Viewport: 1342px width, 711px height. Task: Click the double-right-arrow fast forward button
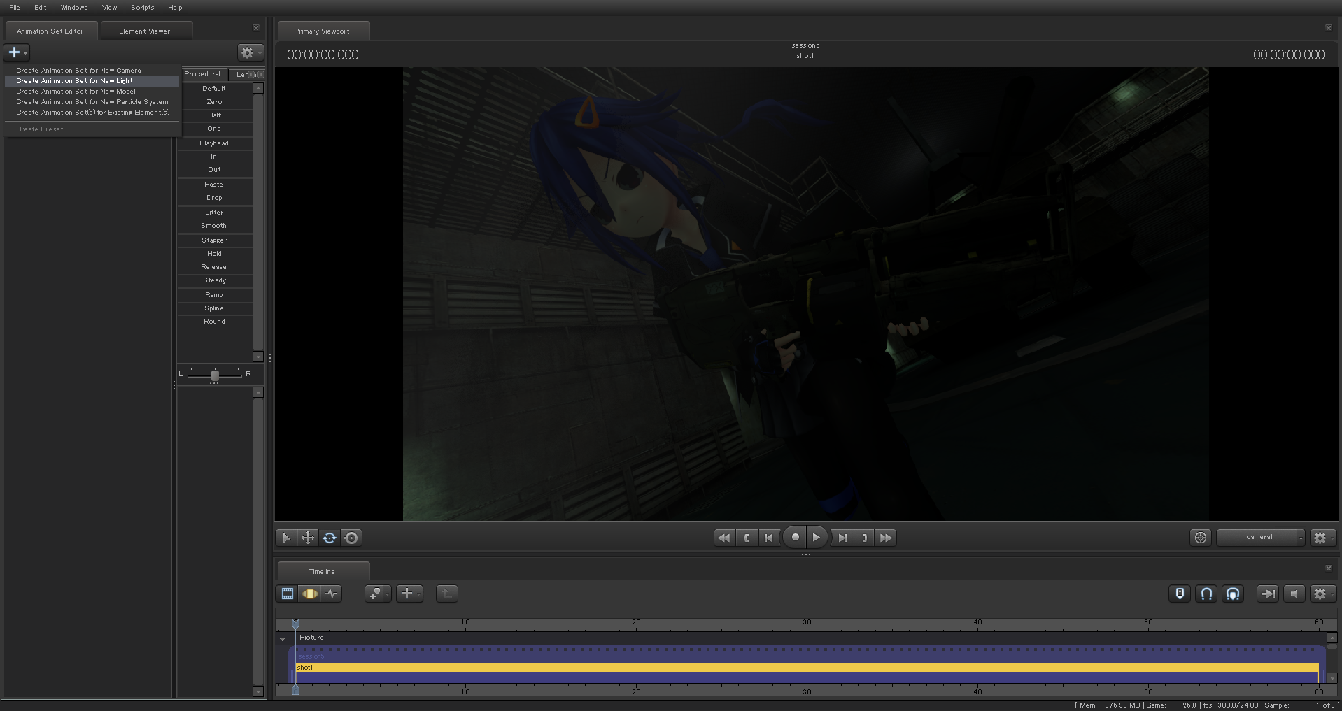point(887,538)
